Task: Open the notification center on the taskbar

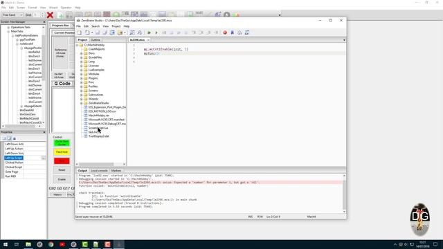Action: [x=435, y=244]
